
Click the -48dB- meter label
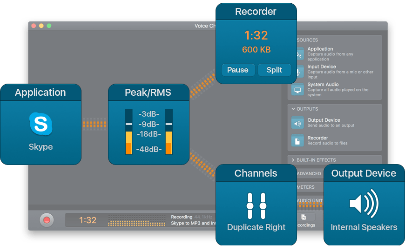(x=149, y=149)
